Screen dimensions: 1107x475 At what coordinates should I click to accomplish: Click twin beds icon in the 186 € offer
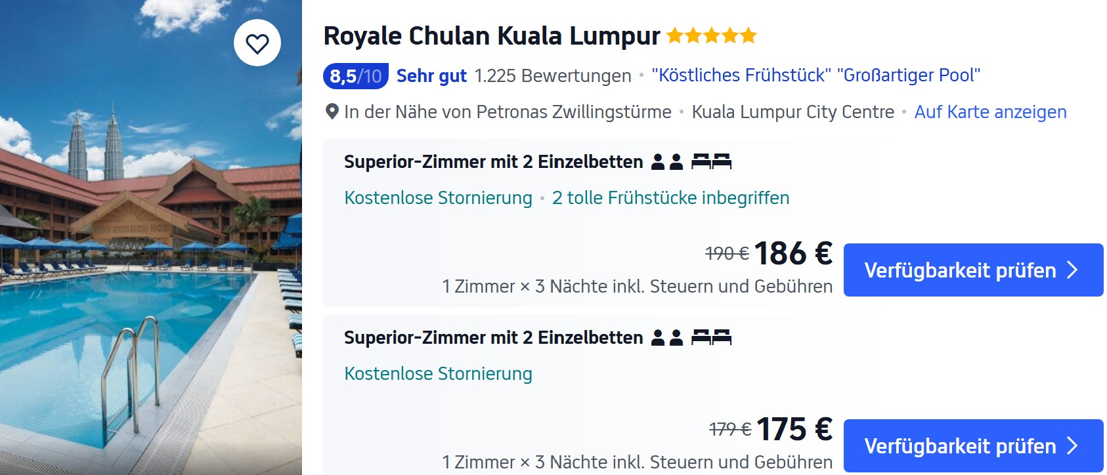point(711,161)
